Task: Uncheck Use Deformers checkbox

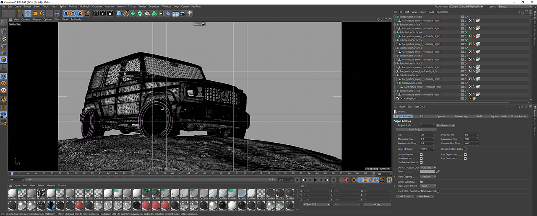Action: coord(465,158)
